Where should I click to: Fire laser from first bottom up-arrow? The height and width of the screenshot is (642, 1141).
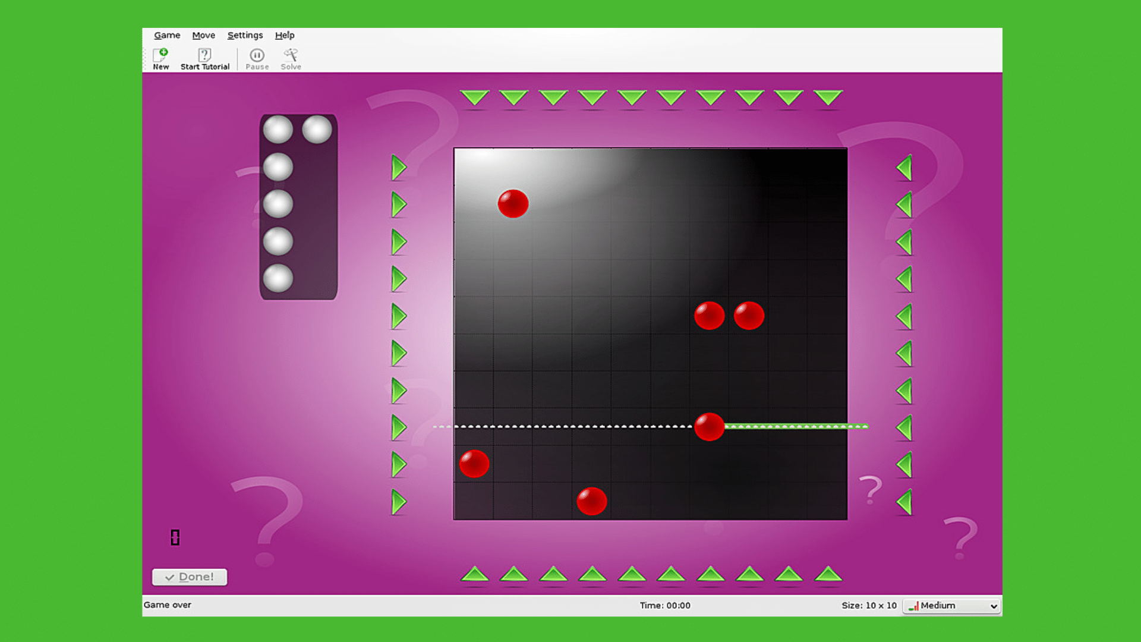point(474,574)
